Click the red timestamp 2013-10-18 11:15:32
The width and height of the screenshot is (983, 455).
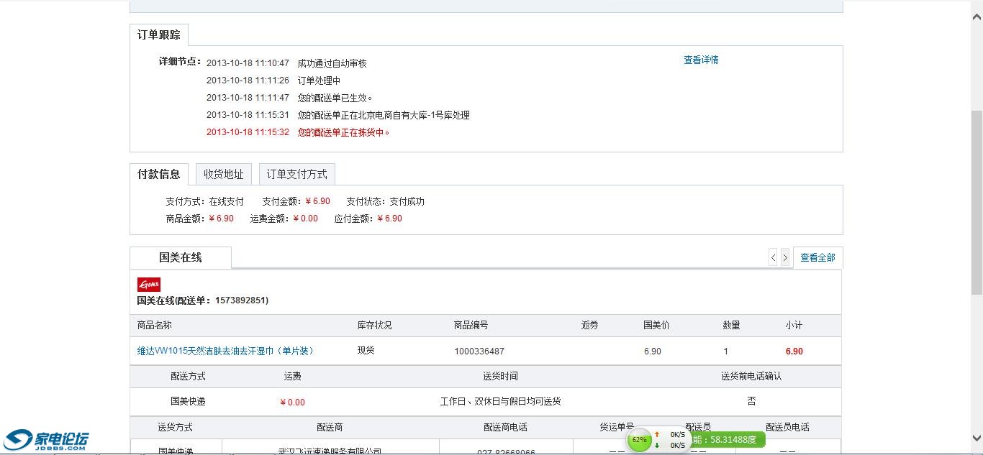pos(248,132)
